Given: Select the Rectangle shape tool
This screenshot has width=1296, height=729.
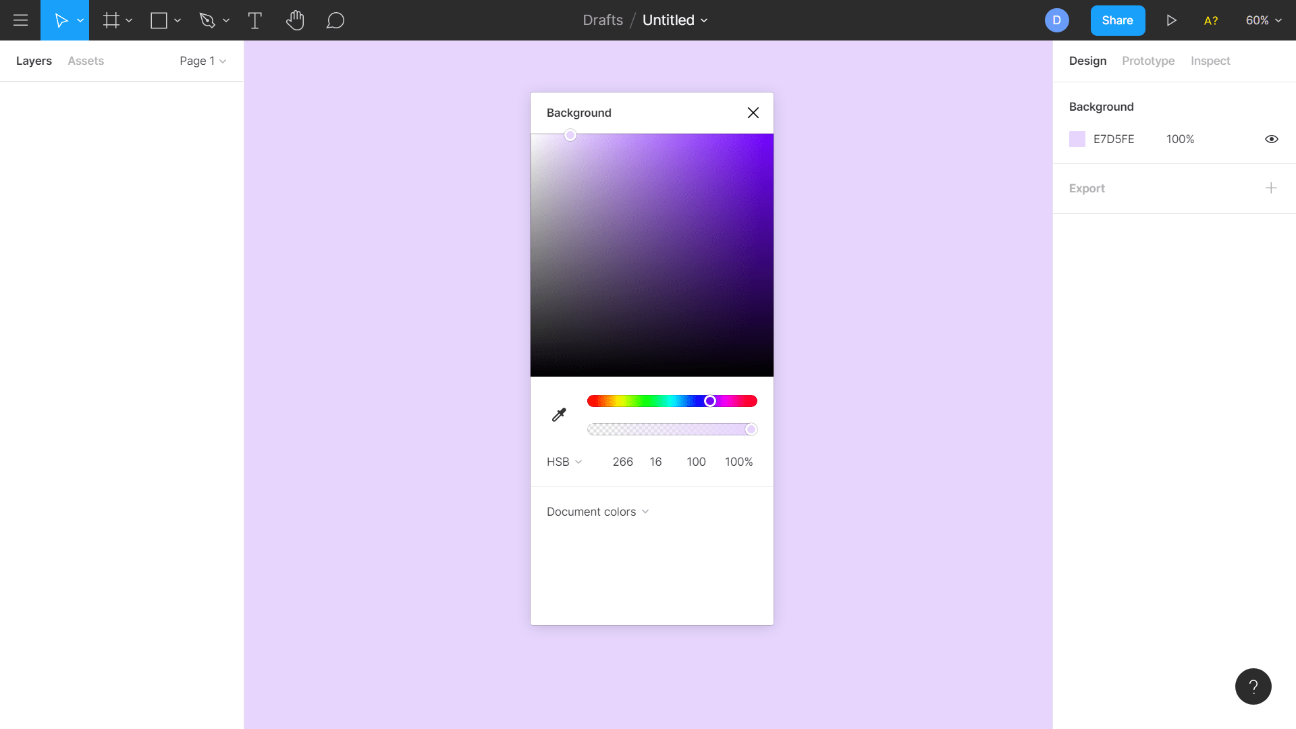Looking at the screenshot, I should [159, 20].
